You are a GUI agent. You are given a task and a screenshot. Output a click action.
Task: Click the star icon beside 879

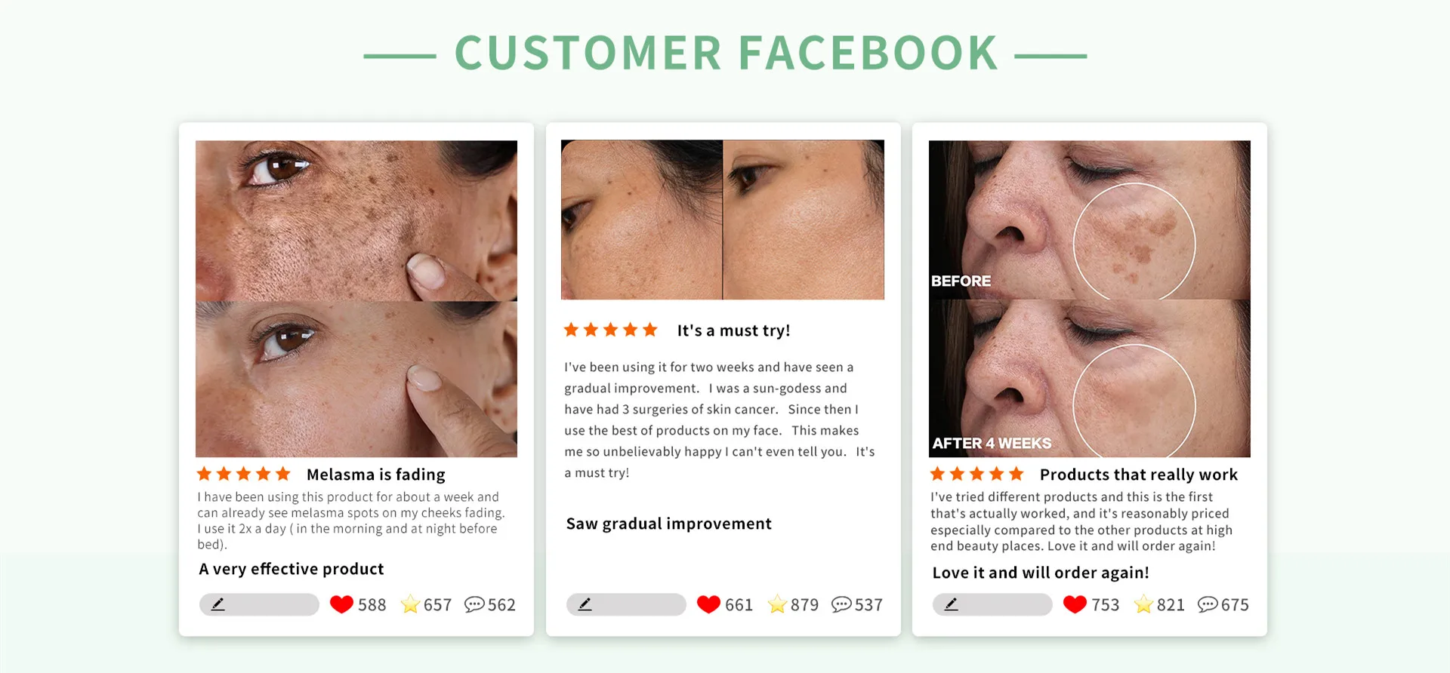point(777,604)
